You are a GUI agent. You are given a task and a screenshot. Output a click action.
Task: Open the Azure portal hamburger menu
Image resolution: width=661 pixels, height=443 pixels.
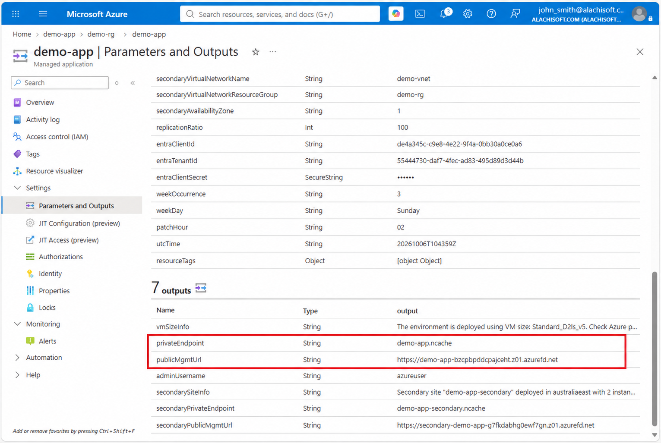point(43,14)
